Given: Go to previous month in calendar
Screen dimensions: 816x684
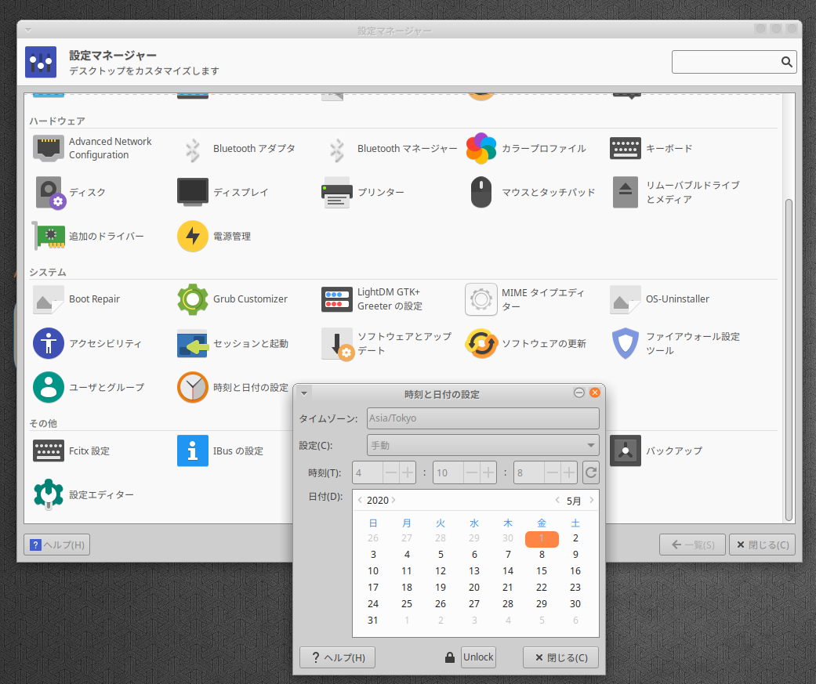Looking at the screenshot, I should point(557,500).
